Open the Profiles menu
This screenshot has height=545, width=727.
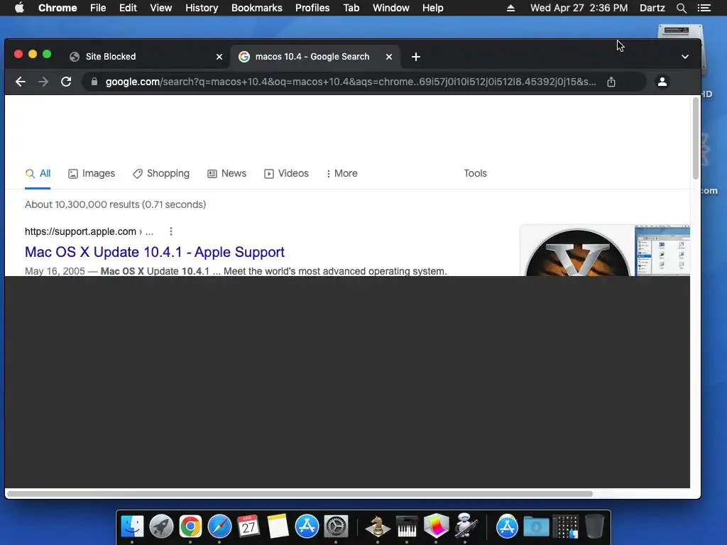pos(312,8)
